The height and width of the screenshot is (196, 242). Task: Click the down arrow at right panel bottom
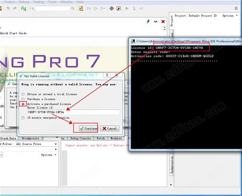[171, 185]
